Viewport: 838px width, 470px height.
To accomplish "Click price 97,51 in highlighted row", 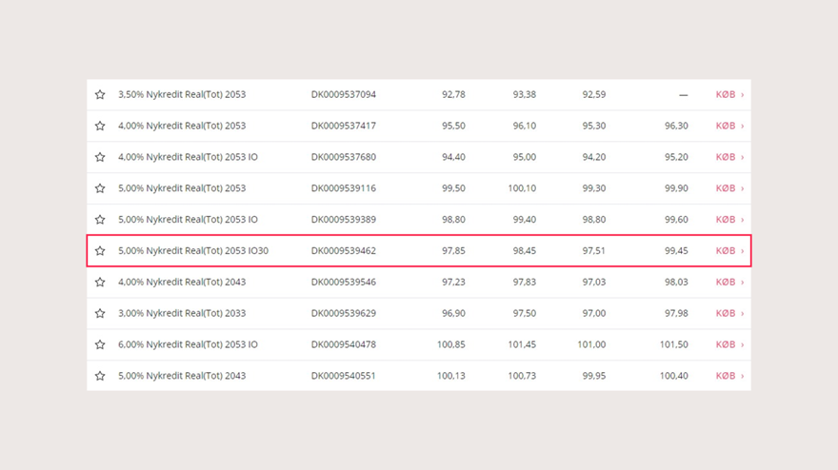I will 594,251.
